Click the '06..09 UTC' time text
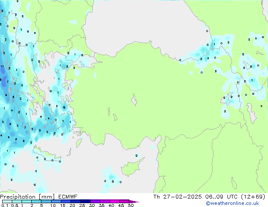The height and width of the screenshot is (207, 268). click(222, 197)
